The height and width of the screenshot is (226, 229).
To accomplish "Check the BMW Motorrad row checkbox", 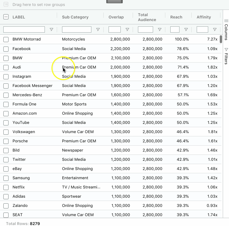I will [6, 39].
